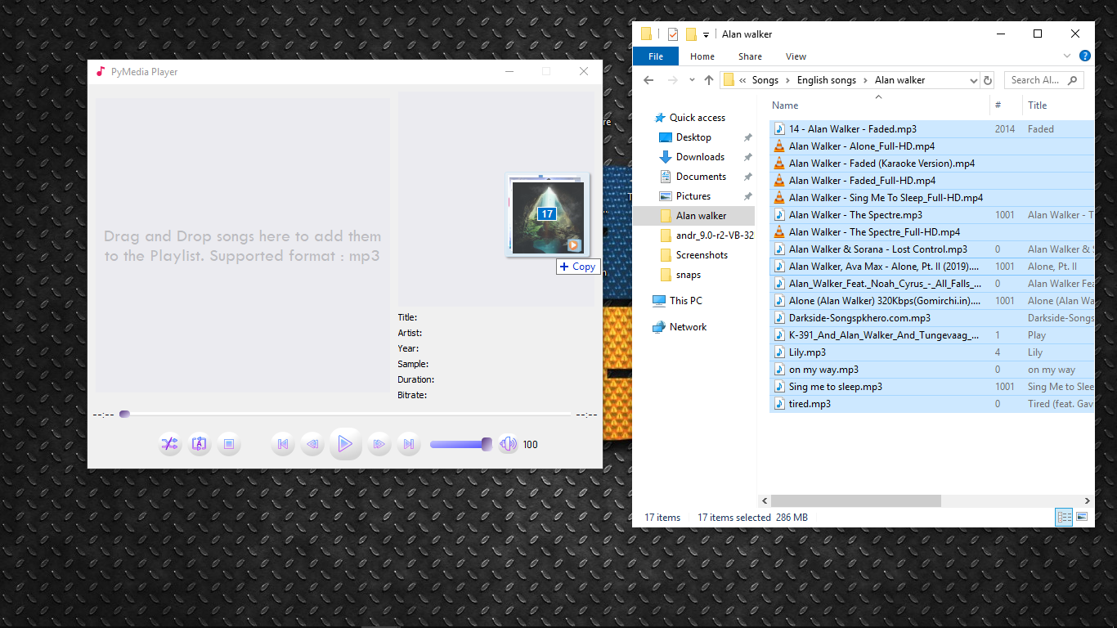Click Songs in the address path
1117x628 pixels.
point(765,80)
